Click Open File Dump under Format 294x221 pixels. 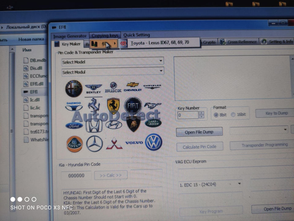pos(199,132)
